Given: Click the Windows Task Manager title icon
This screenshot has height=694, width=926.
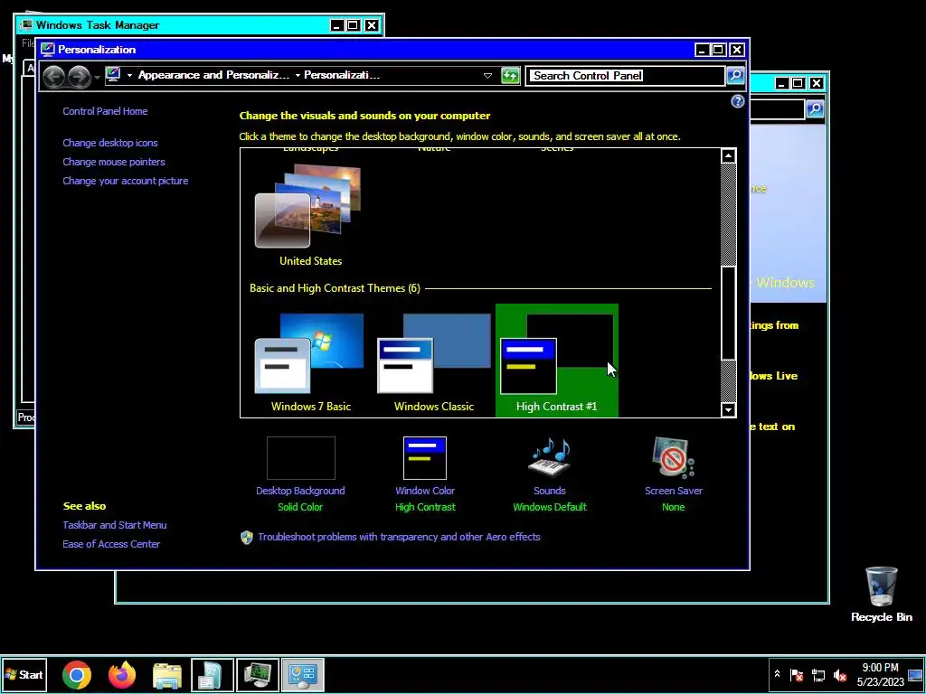Looking at the screenshot, I should [x=26, y=24].
